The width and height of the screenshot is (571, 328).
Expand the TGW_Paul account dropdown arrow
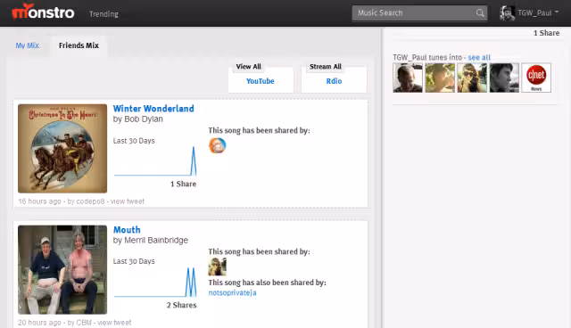pyautogui.click(x=557, y=12)
